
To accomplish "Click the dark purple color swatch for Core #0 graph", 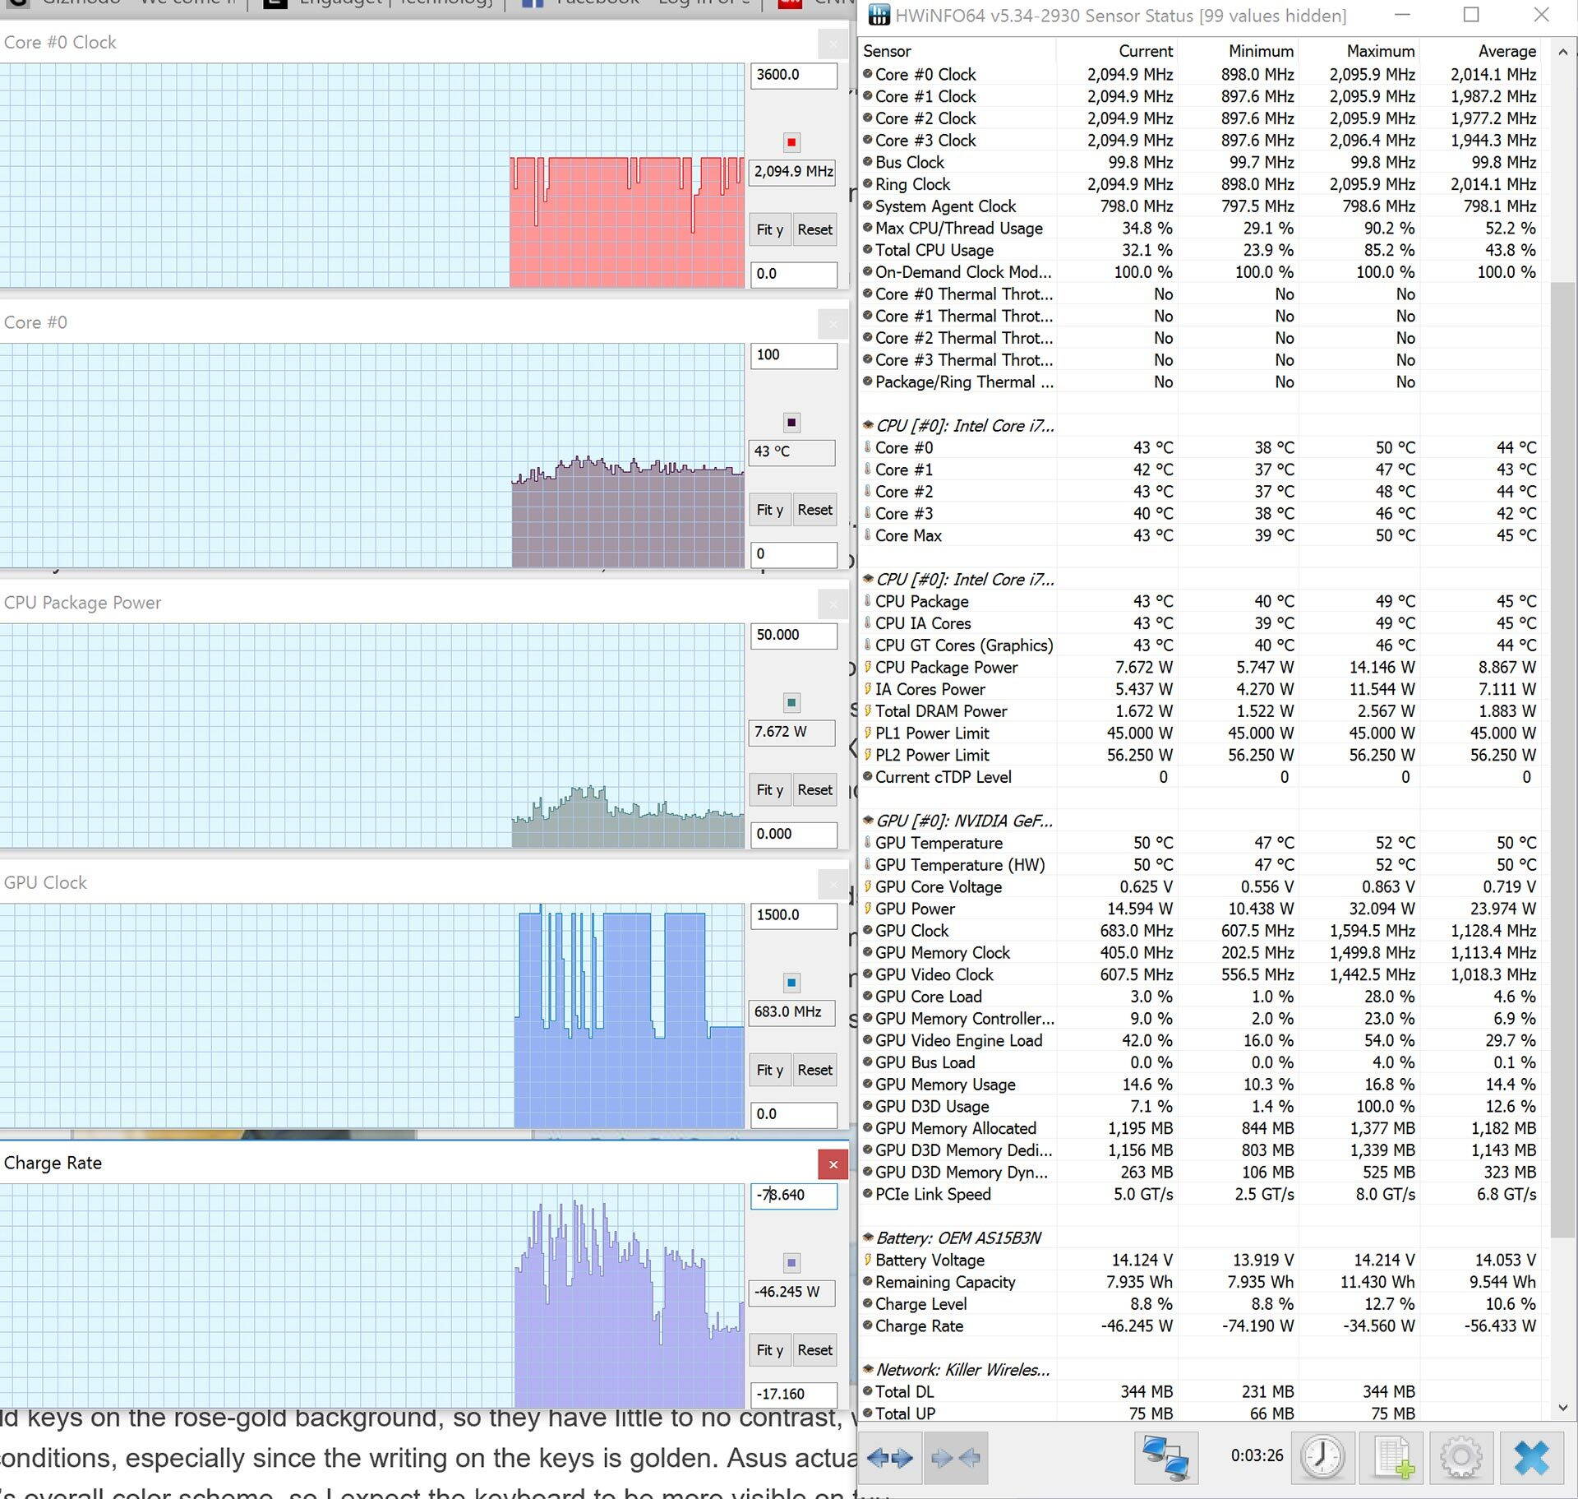I will [x=791, y=423].
